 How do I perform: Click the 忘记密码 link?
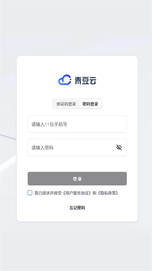click(77, 208)
